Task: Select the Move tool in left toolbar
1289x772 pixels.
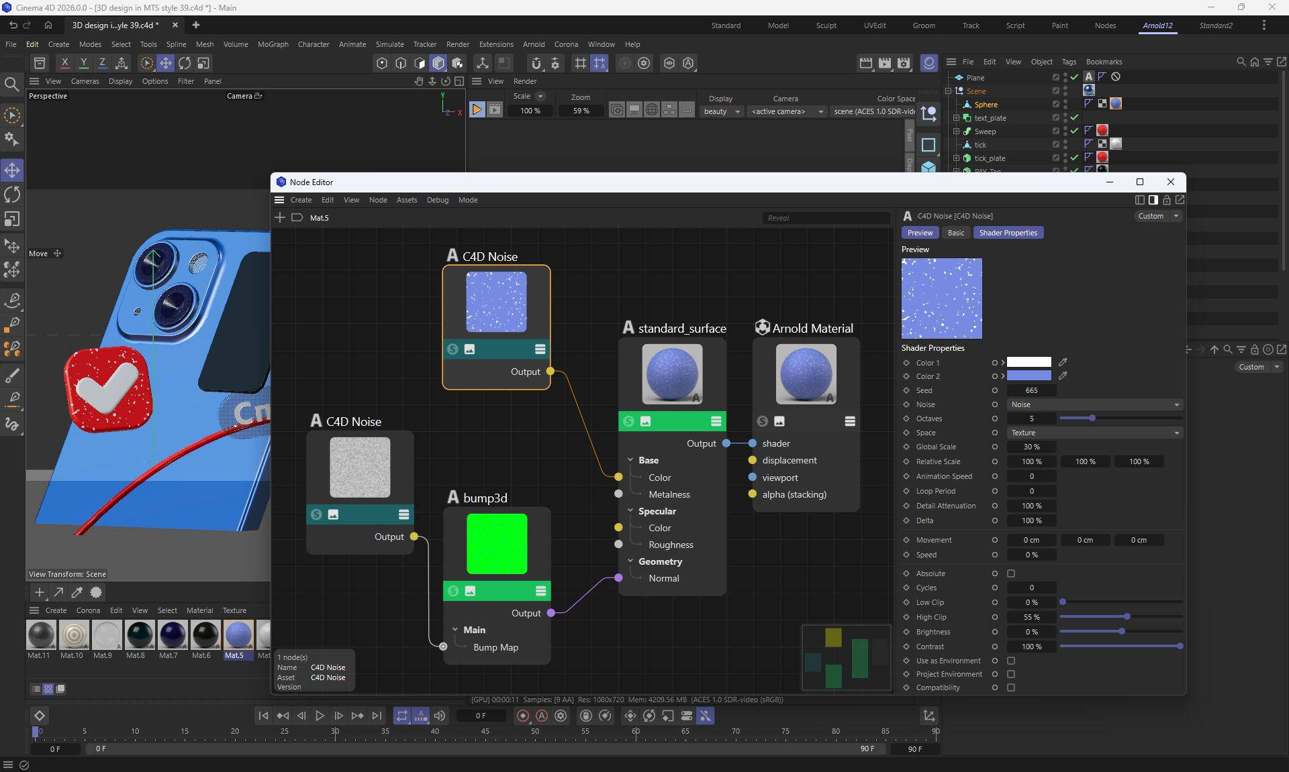Action: coord(12,170)
